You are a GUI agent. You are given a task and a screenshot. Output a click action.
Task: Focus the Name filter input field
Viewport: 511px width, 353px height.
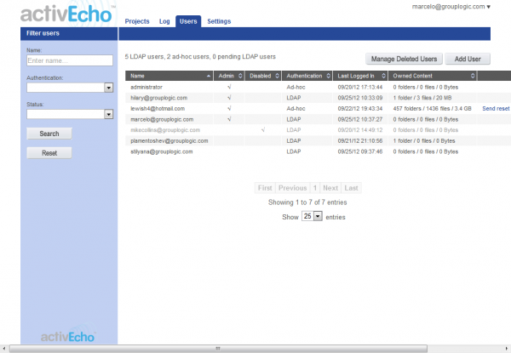point(70,60)
